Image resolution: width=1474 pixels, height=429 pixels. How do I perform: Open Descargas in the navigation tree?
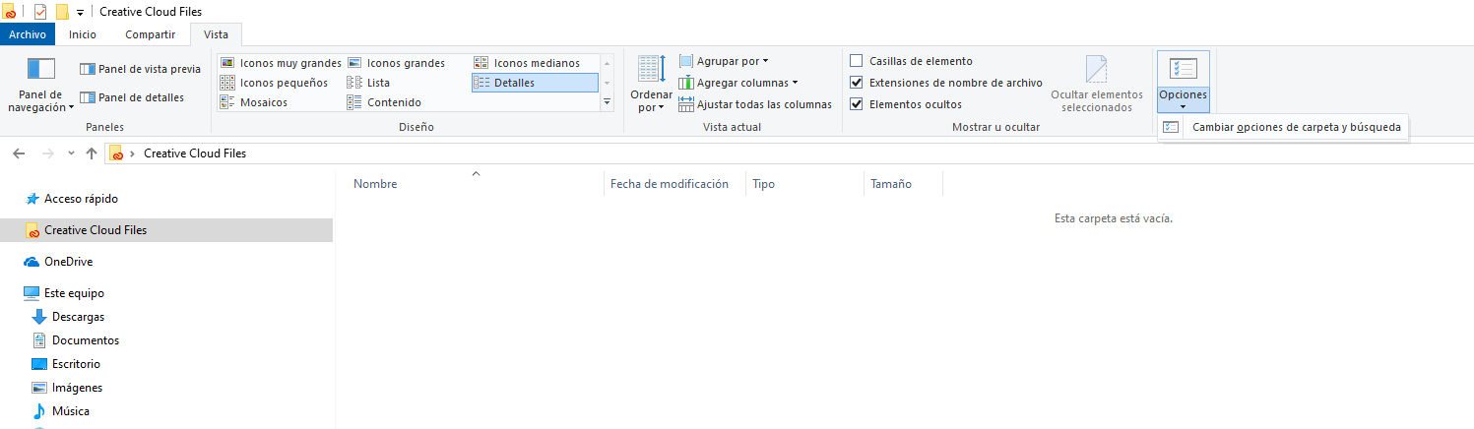[x=78, y=317]
